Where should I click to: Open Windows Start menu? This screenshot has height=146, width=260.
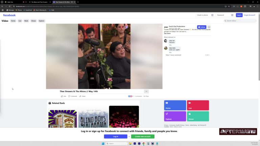tap(103, 144)
